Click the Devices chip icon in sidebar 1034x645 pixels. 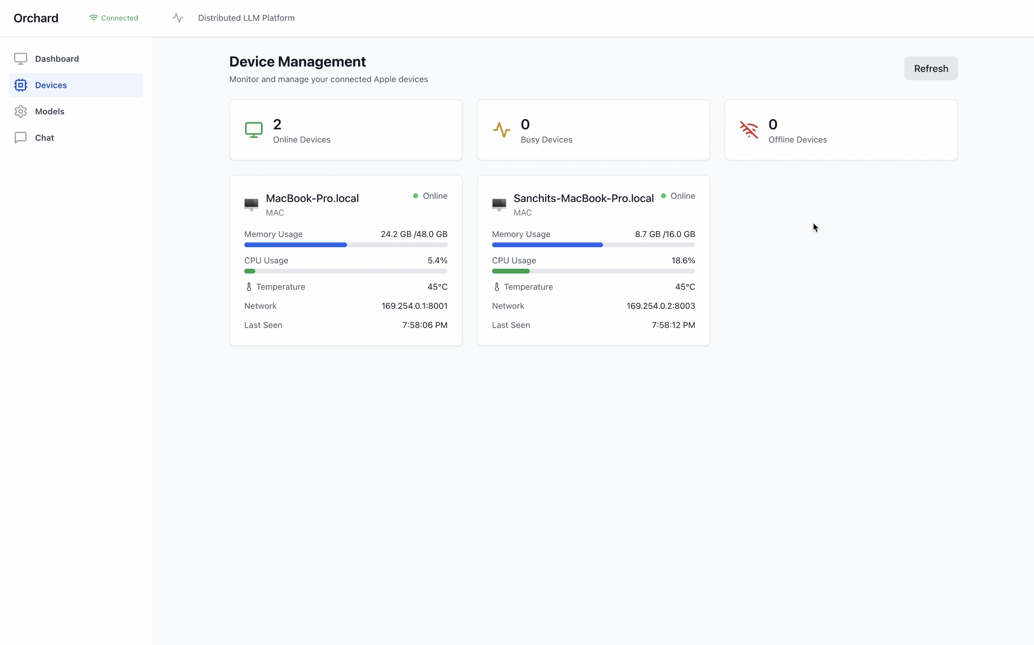click(21, 85)
